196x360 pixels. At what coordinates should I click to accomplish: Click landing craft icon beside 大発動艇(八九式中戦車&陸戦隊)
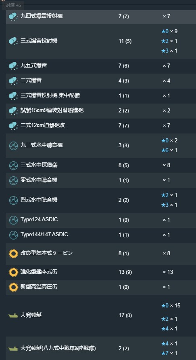coord(13,349)
